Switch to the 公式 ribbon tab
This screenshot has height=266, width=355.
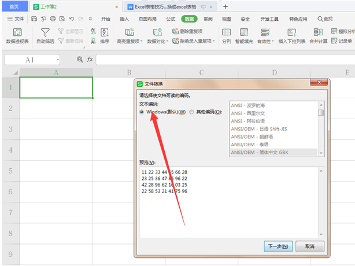pyautogui.click(x=171, y=19)
